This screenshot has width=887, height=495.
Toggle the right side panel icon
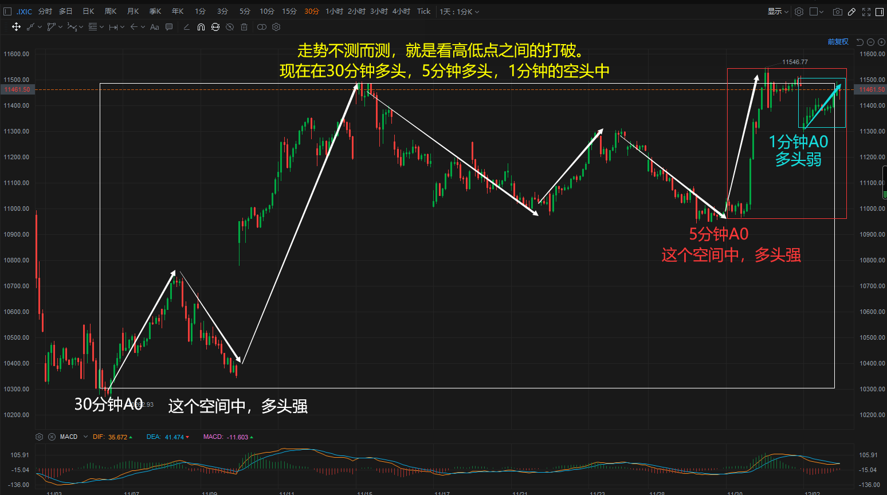[x=880, y=11]
